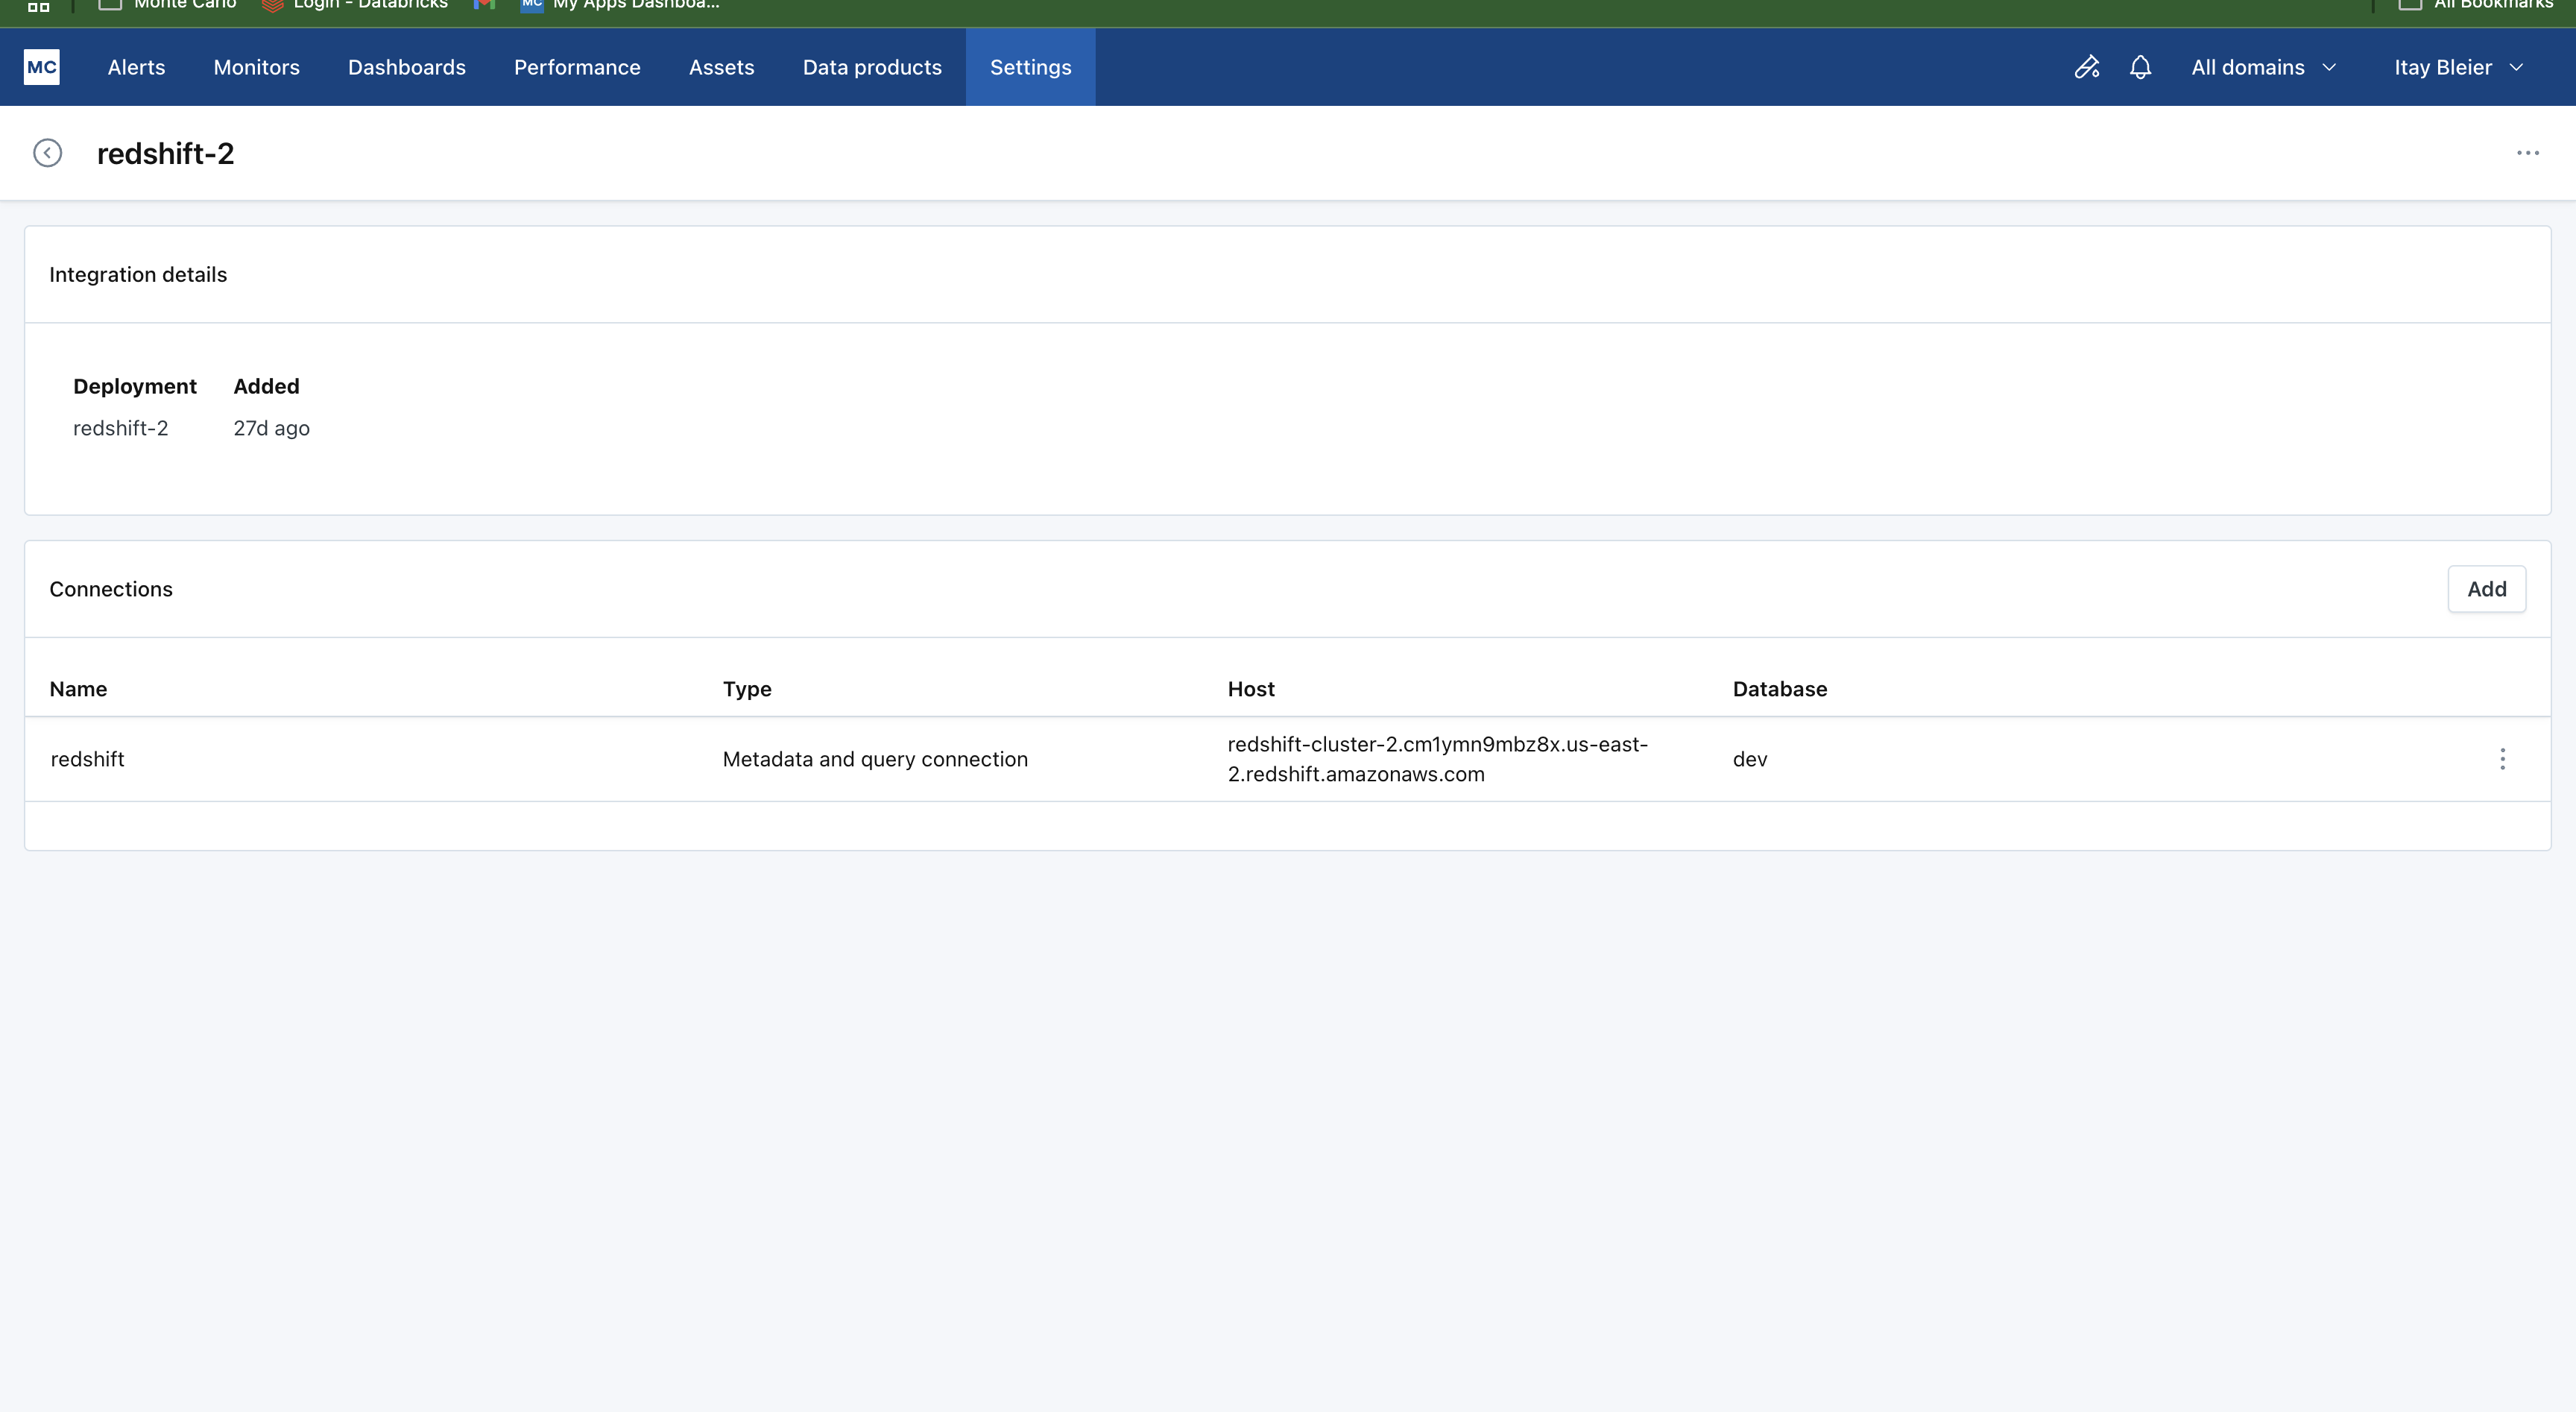This screenshot has width=2576, height=1412.
Task: Click the Added label
Action: (x=266, y=386)
